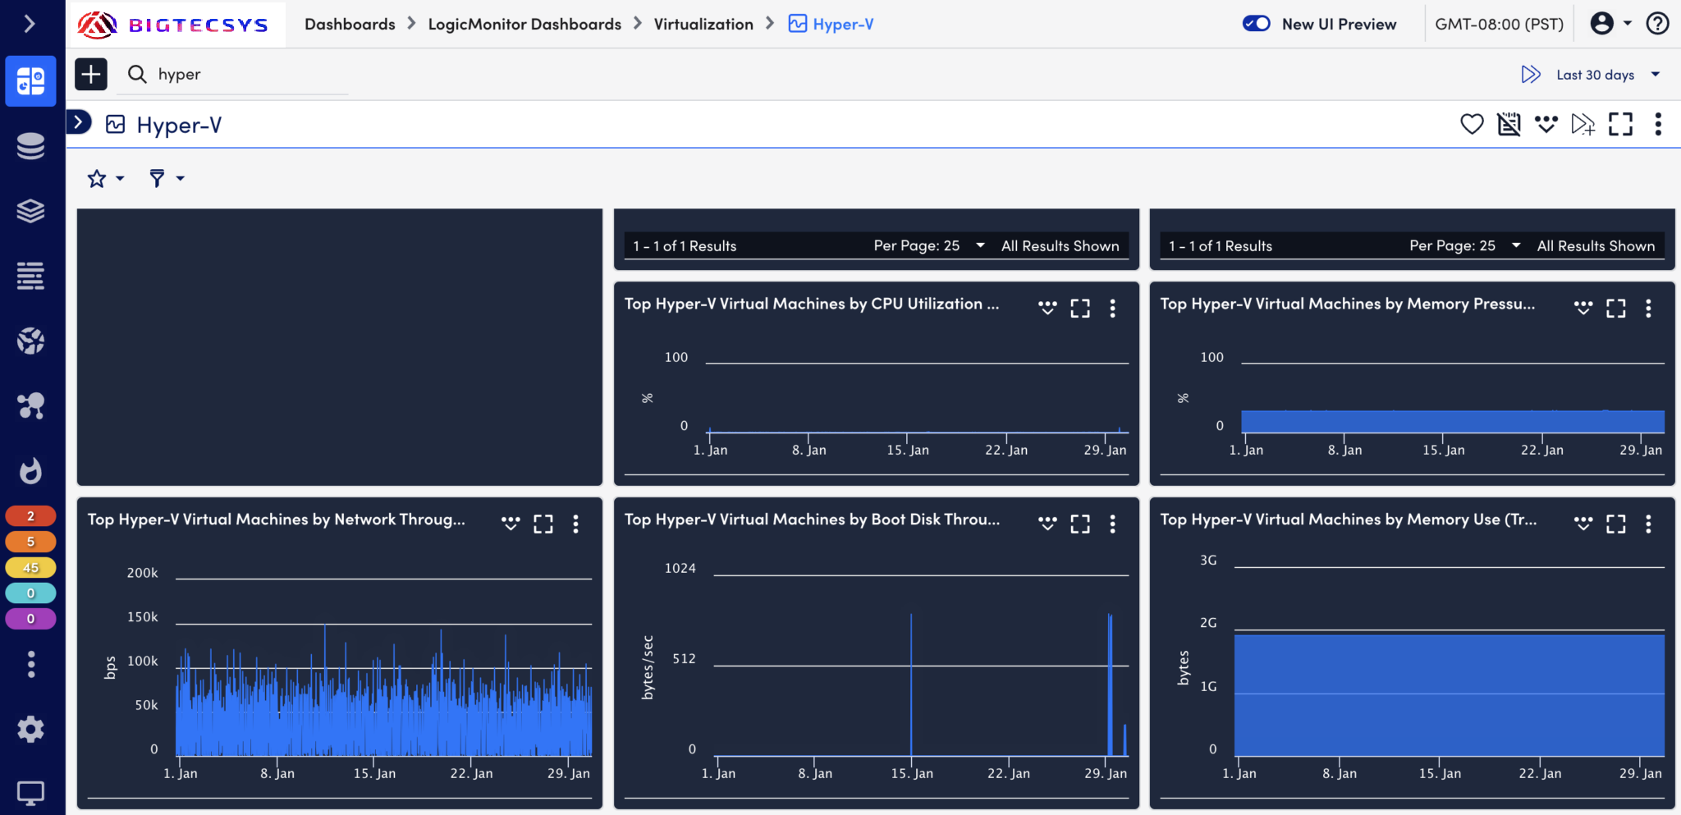Open the monitor icon at sidebar bottom
The image size is (1681, 815).
[x=30, y=793]
